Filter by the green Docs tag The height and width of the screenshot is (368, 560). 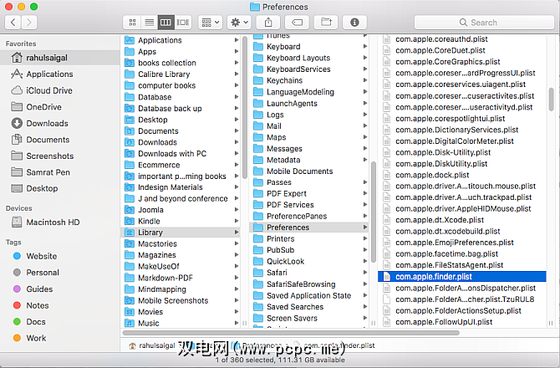tap(60, 321)
